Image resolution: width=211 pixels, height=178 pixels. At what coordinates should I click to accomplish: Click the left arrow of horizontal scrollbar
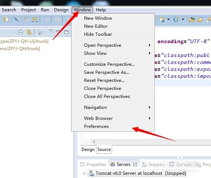94,142
